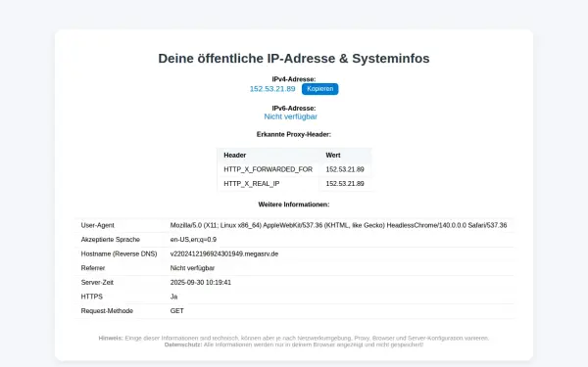The height and width of the screenshot is (367, 588).
Task: Click the 'HTTPS' row label
Action: click(91, 297)
